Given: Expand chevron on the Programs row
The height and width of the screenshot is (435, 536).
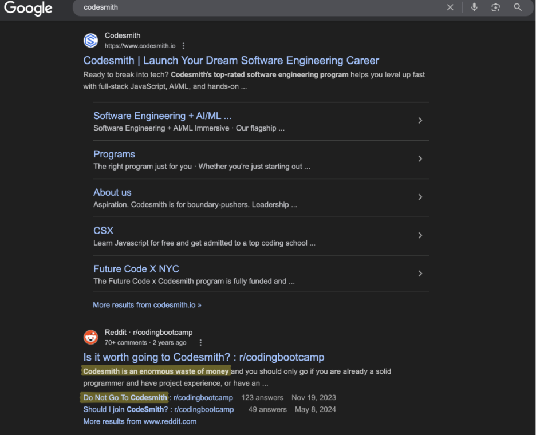Looking at the screenshot, I should [x=420, y=159].
